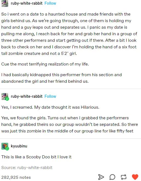
Task: Open second ruby-white-rabbit avatar with reblog badge
Action: [5, 96]
